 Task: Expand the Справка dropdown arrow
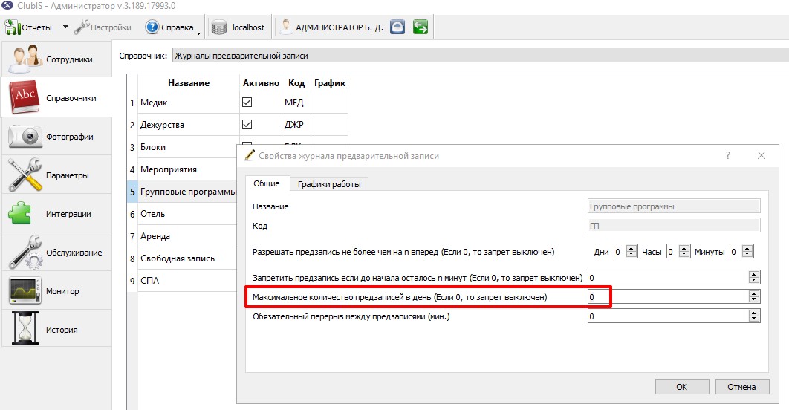(x=199, y=33)
